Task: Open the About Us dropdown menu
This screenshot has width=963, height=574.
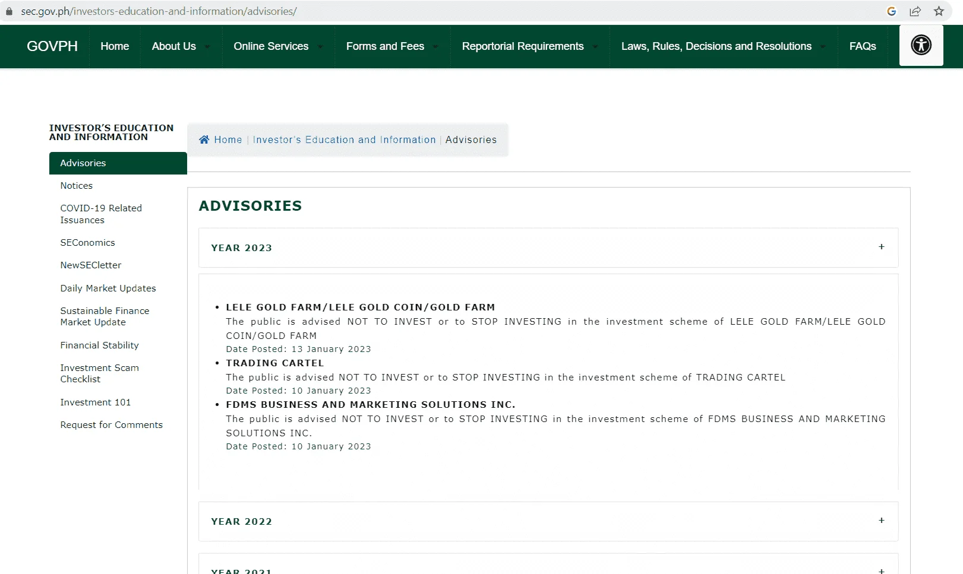Action: coord(181,46)
